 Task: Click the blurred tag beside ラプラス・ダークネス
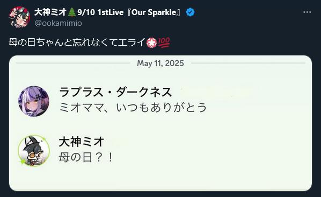tap(218, 93)
